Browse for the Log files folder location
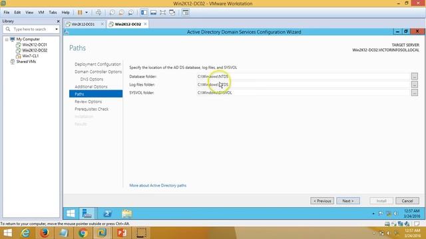Screen dimensions: 426x239 (414, 84)
